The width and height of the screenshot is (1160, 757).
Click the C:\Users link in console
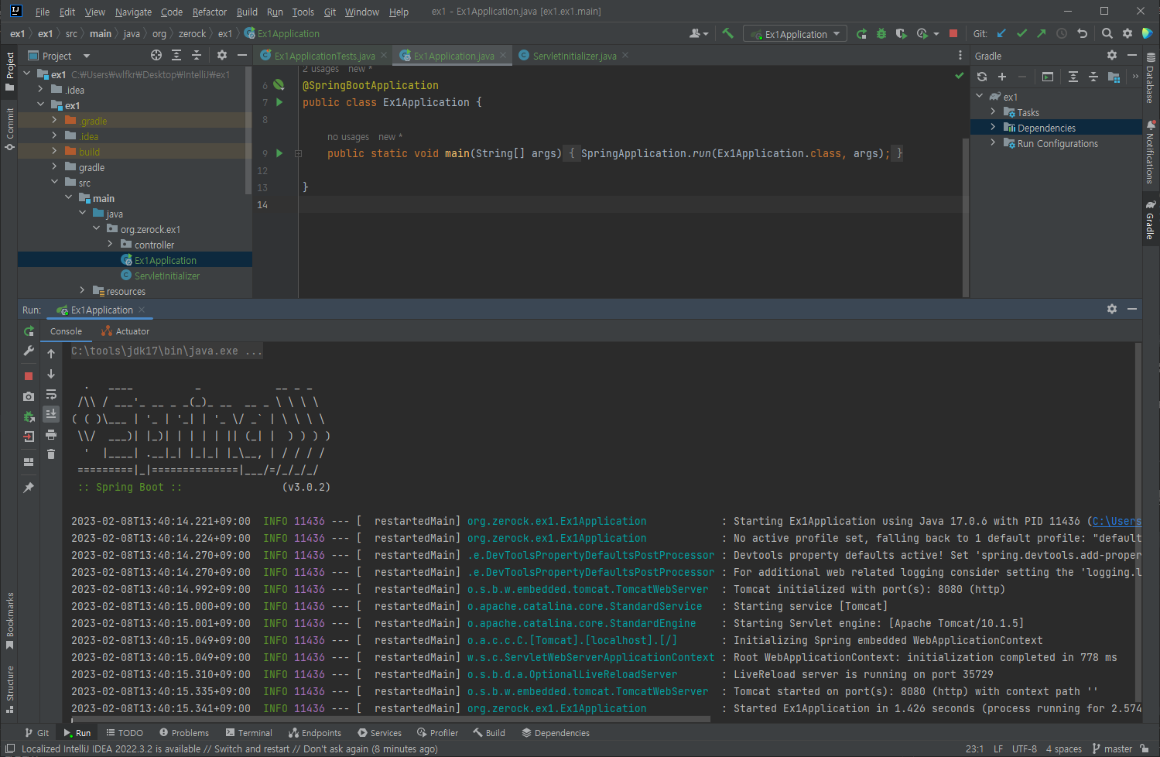click(1117, 521)
